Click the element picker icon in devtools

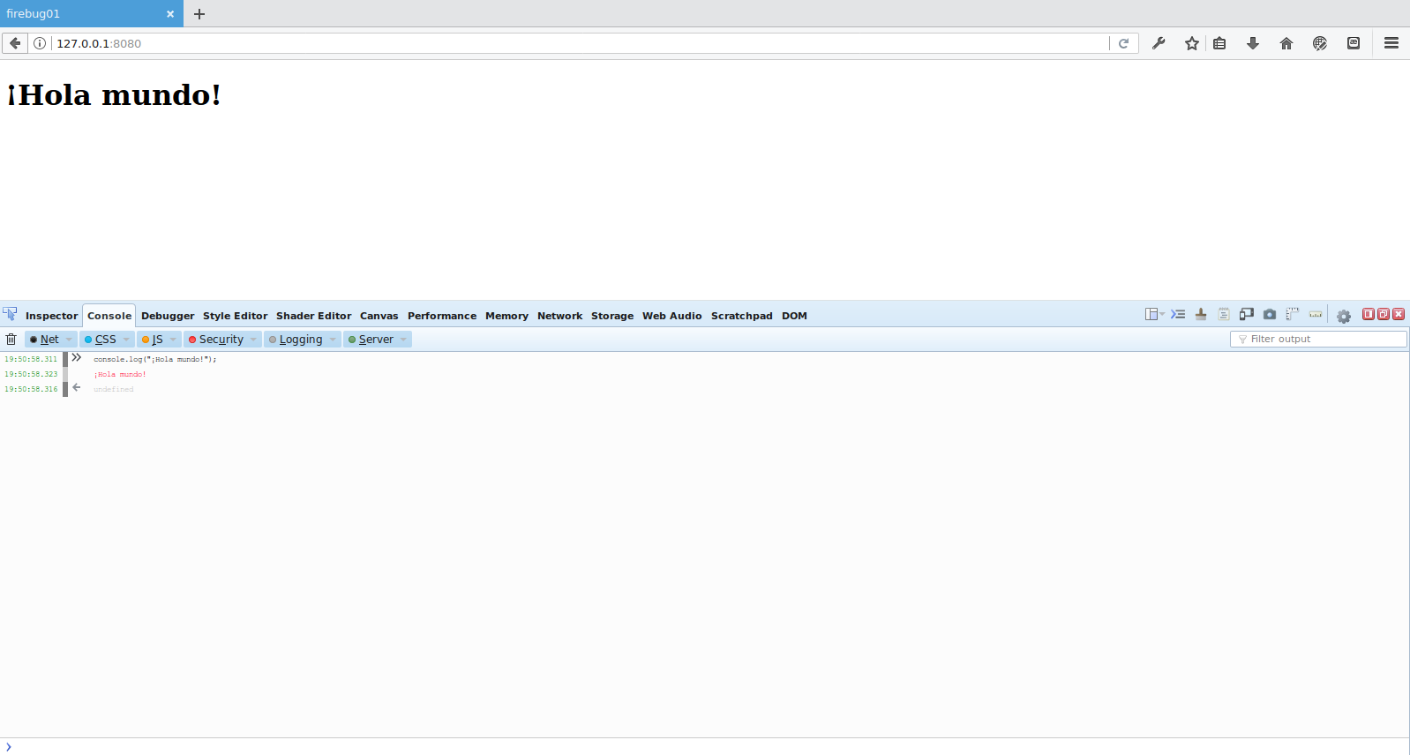(10, 314)
